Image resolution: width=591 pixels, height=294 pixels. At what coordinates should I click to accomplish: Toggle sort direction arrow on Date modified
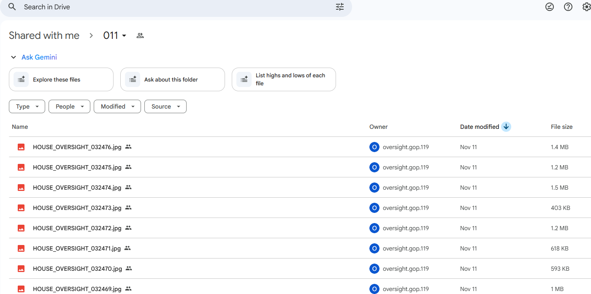[506, 127]
